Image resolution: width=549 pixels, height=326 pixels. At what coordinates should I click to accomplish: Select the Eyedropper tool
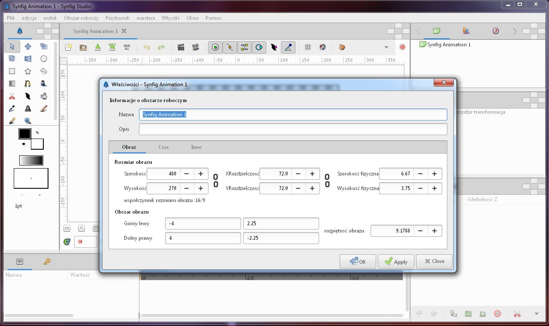(12, 109)
